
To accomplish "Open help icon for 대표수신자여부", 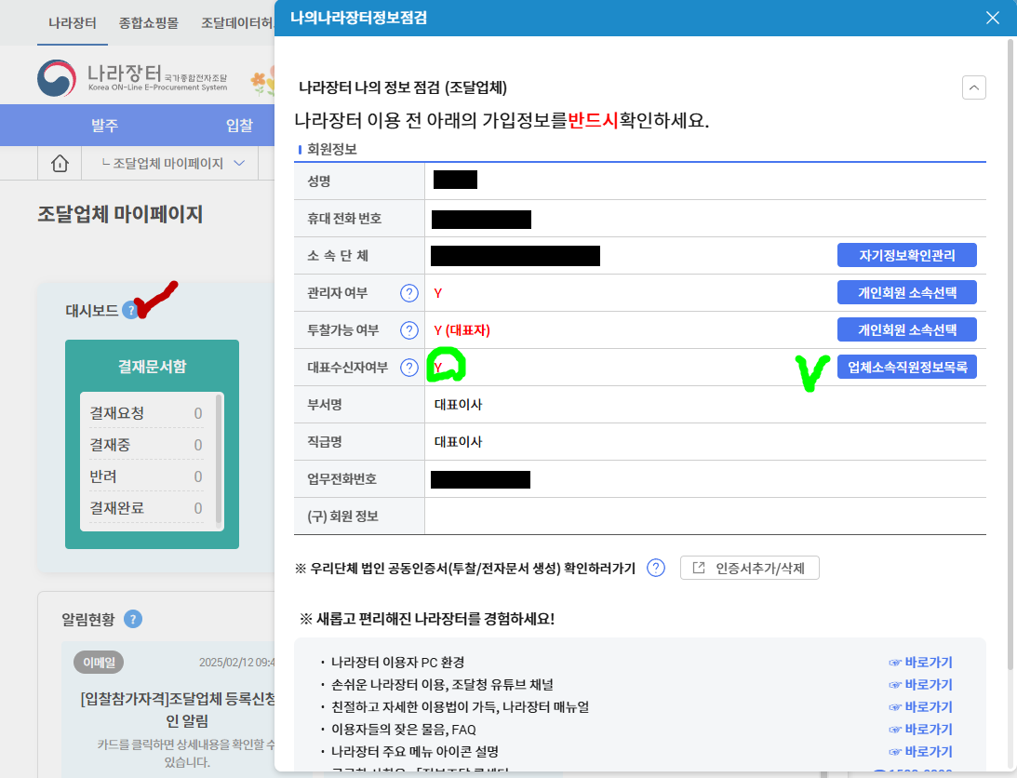I will pyautogui.click(x=408, y=368).
